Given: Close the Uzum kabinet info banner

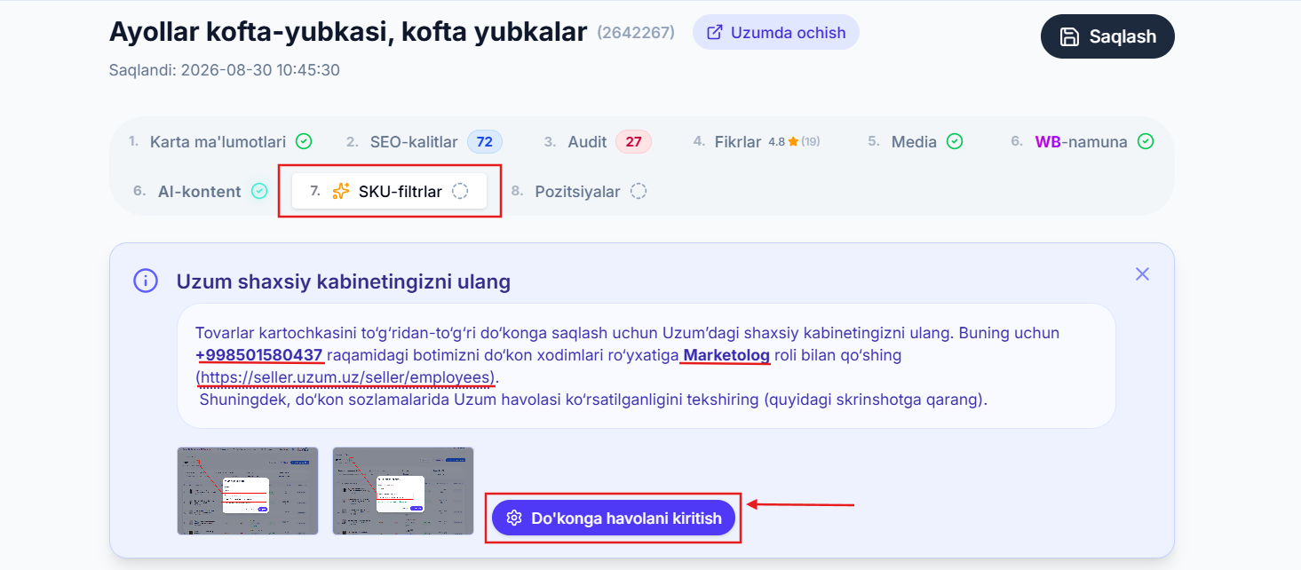Looking at the screenshot, I should (1142, 274).
